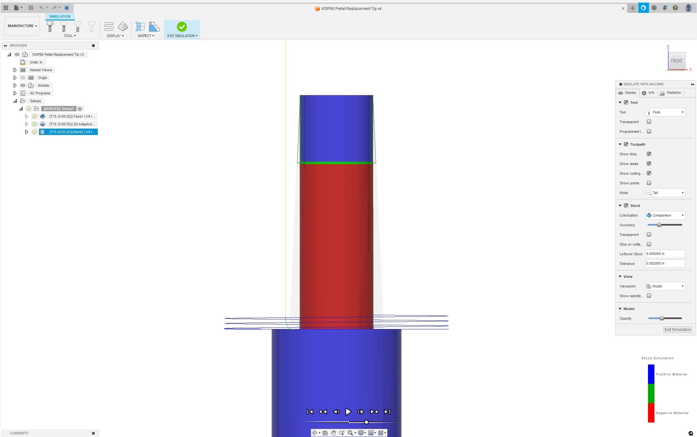
Task: Collapse the Setups folder
Action: [15, 101]
